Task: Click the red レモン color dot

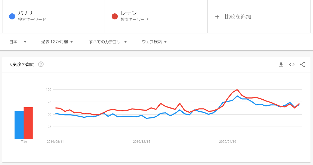Action: (x=115, y=16)
